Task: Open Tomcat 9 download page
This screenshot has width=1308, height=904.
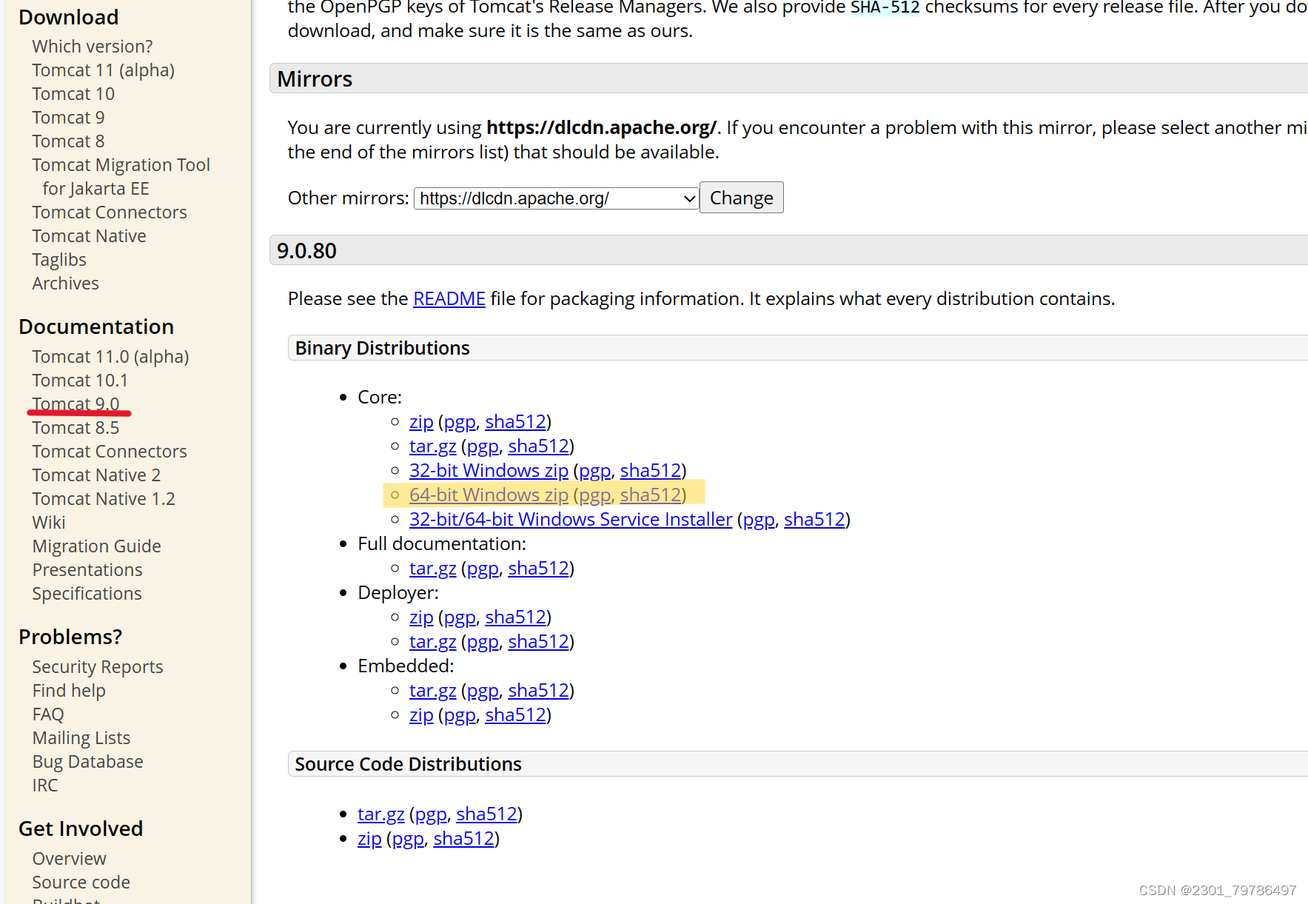Action: [x=68, y=117]
